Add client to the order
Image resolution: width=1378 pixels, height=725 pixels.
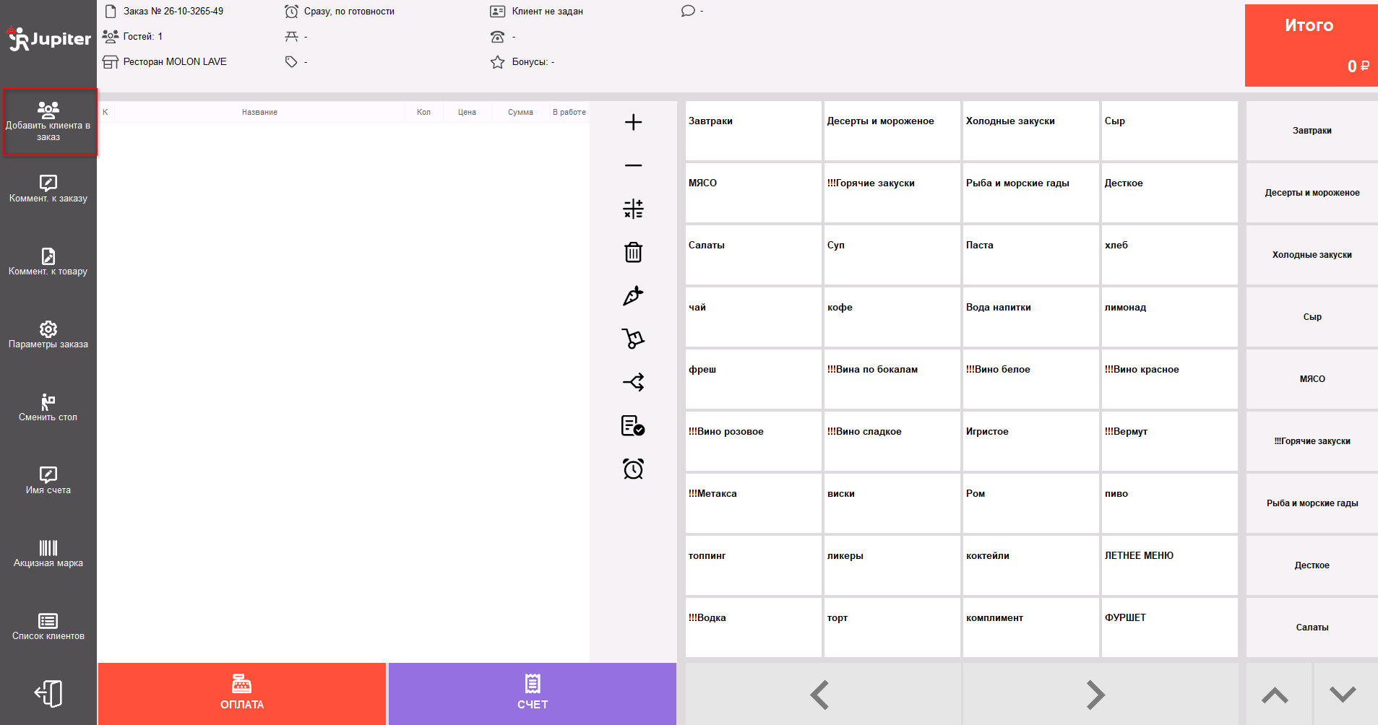click(x=49, y=121)
